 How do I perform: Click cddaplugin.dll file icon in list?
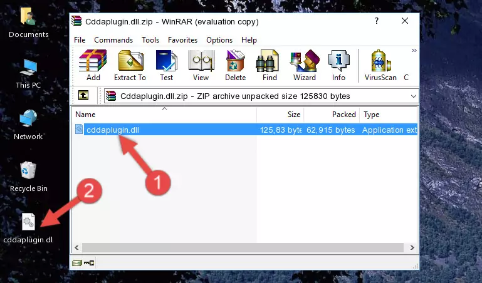point(79,129)
